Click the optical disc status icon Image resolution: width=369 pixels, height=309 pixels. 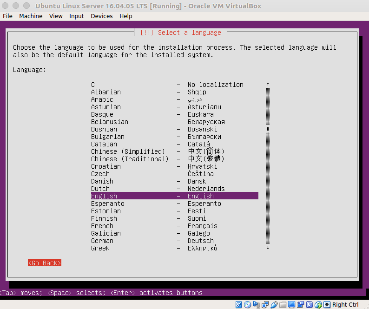[247, 304]
